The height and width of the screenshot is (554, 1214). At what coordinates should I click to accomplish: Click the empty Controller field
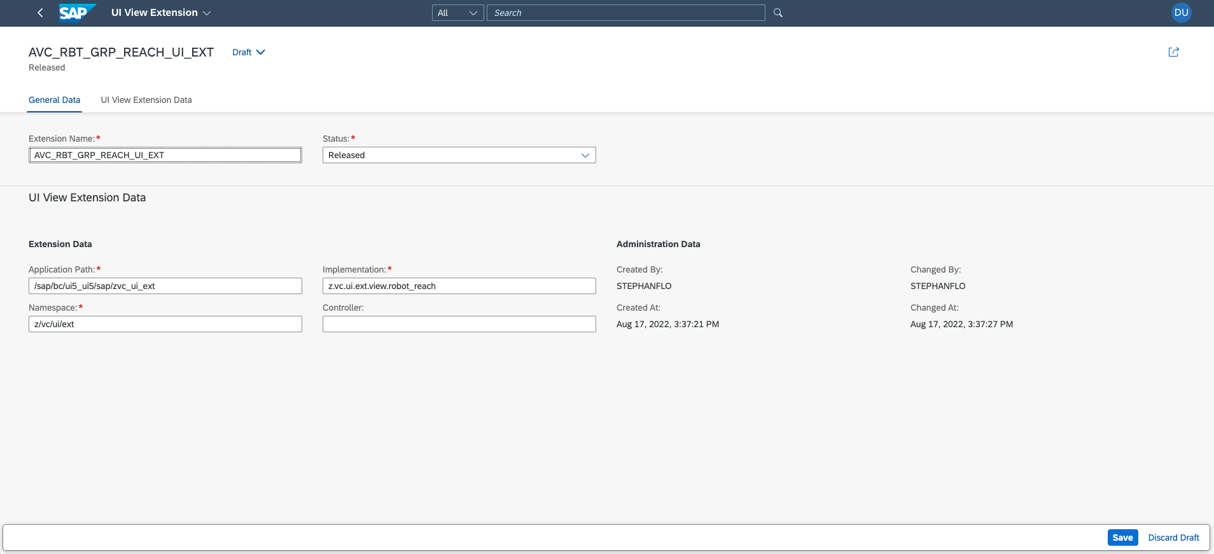click(x=459, y=324)
